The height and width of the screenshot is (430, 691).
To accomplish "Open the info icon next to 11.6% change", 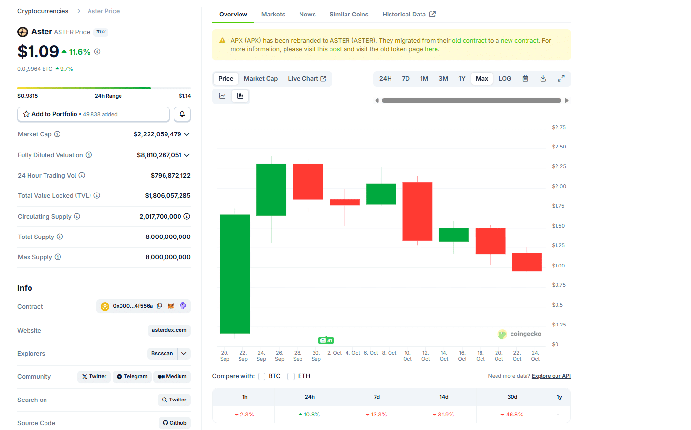I will pyautogui.click(x=97, y=52).
